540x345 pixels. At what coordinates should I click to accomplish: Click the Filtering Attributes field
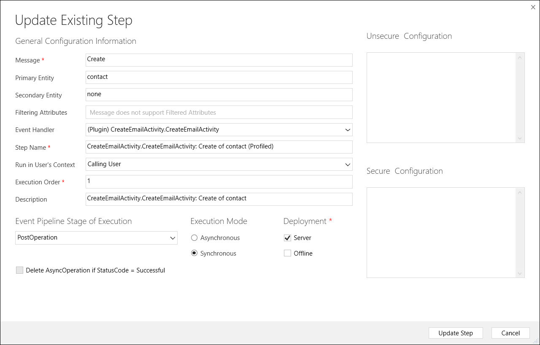219,112
